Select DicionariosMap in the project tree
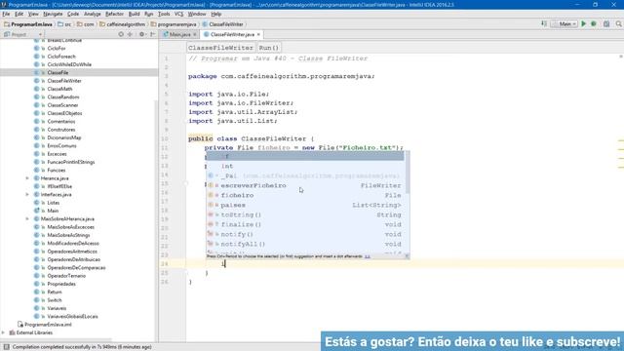Screen dimensions: 624x351 [x=64, y=137]
